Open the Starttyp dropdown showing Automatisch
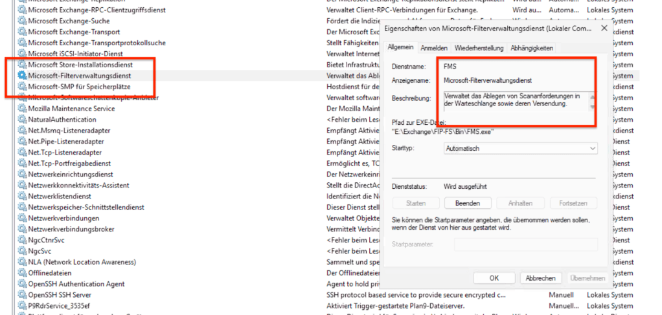 520,149
